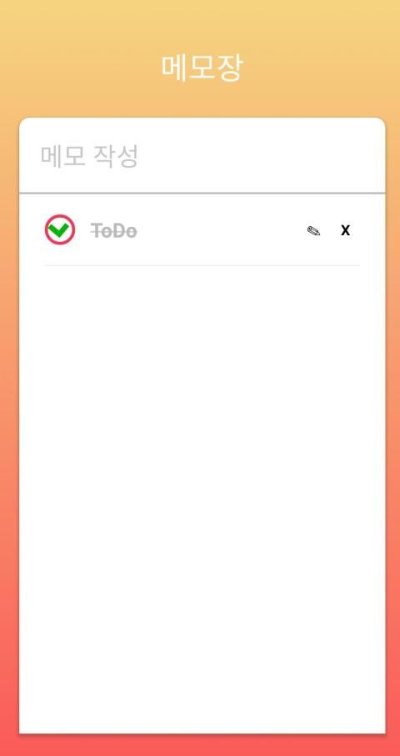
Task: Click the circle icon left of ToDo
Action: click(x=60, y=230)
